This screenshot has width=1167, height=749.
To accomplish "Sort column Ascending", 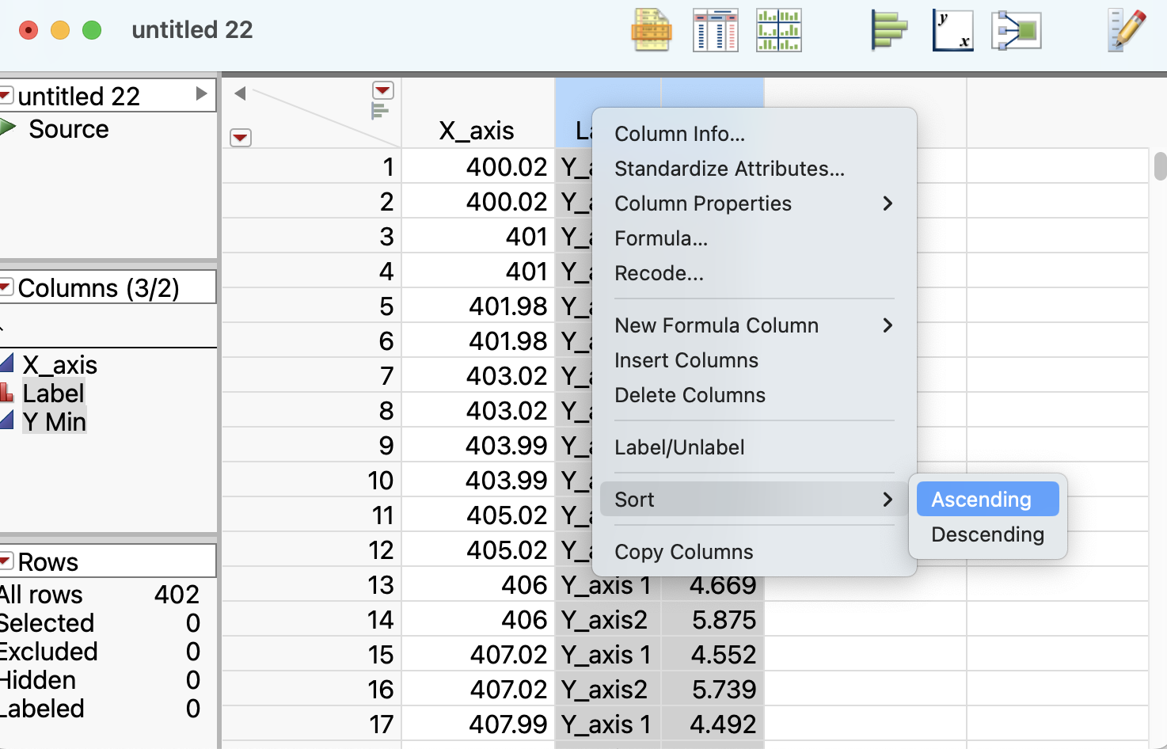I will coord(988,500).
